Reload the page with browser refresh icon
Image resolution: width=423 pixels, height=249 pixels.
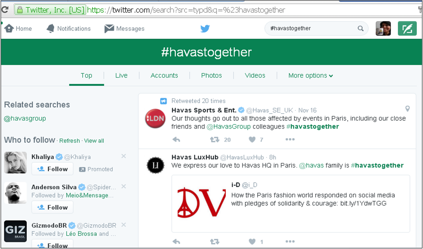click(x=5, y=10)
